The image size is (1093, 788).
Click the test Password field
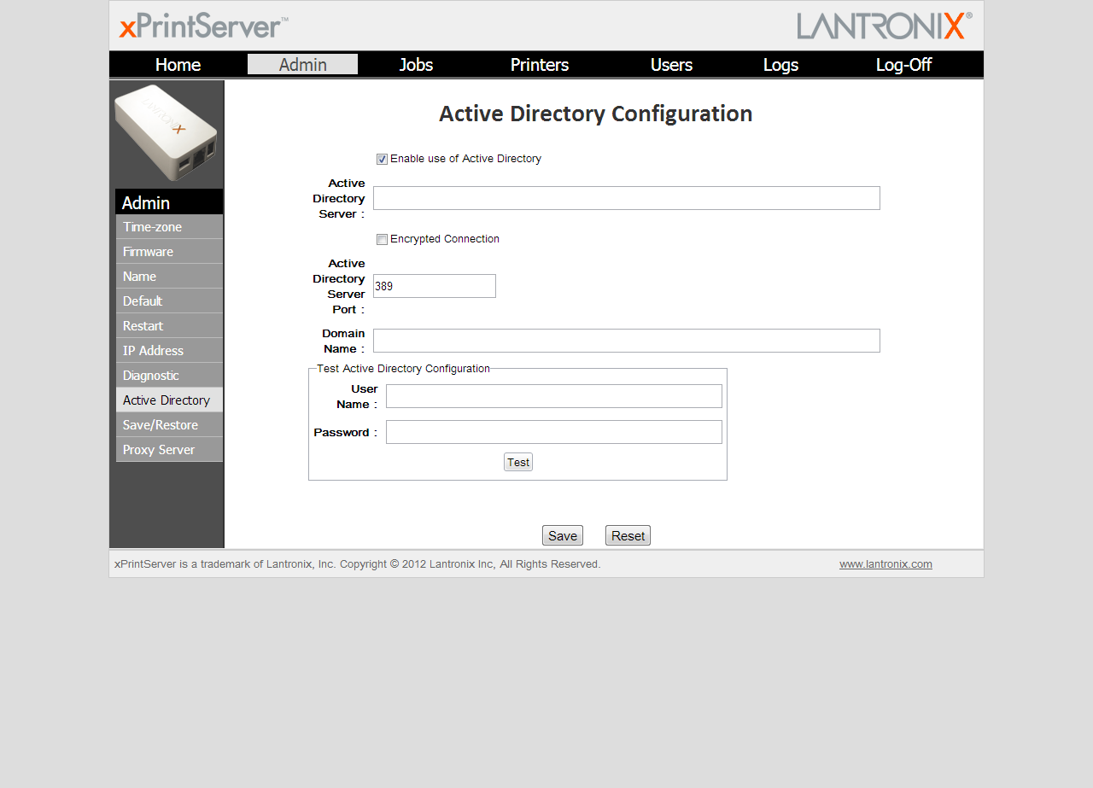554,432
